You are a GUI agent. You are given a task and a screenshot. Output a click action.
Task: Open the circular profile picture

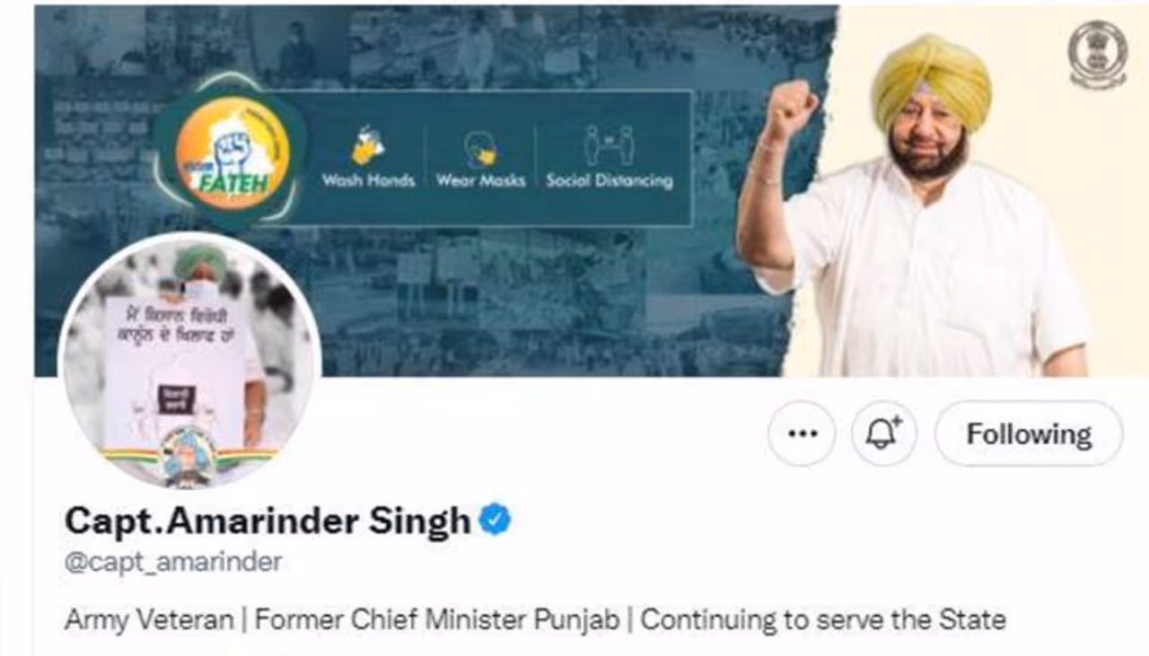pyautogui.click(x=189, y=362)
